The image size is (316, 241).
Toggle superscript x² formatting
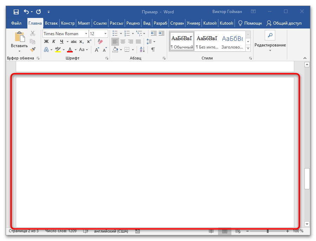[89, 42]
